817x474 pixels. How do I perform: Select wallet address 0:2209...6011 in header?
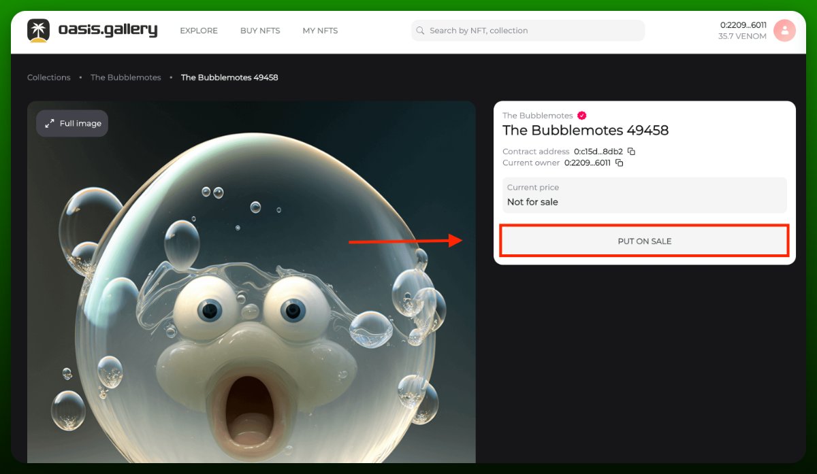click(743, 25)
